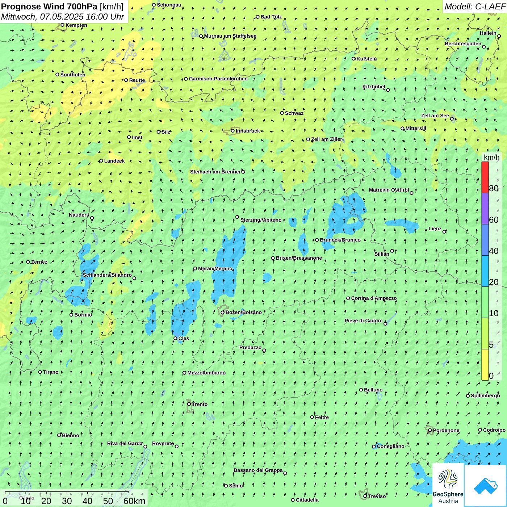Click the yellow 0 km/h legend swatch
The image size is (507, 507).
pyautogui.click(x=485, y=365)
